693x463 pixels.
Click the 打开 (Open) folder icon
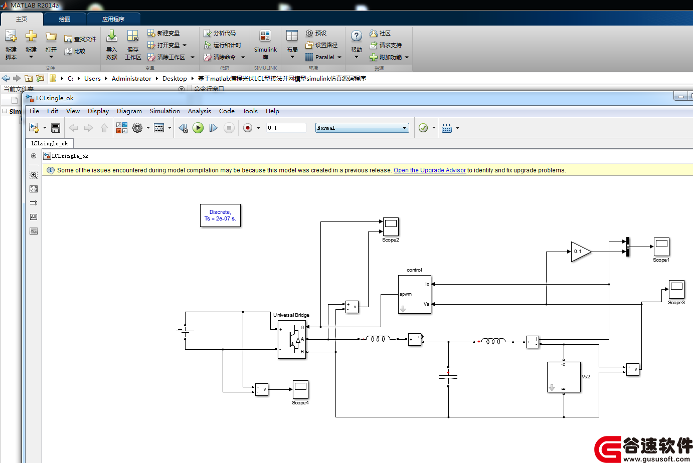pos(51,37)
